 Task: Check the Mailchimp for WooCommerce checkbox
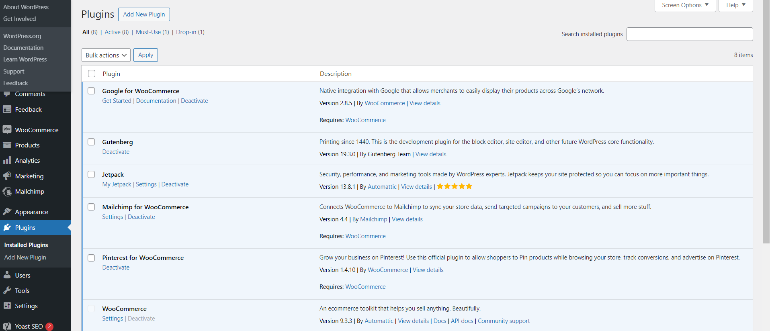click(x=91, y=207)
